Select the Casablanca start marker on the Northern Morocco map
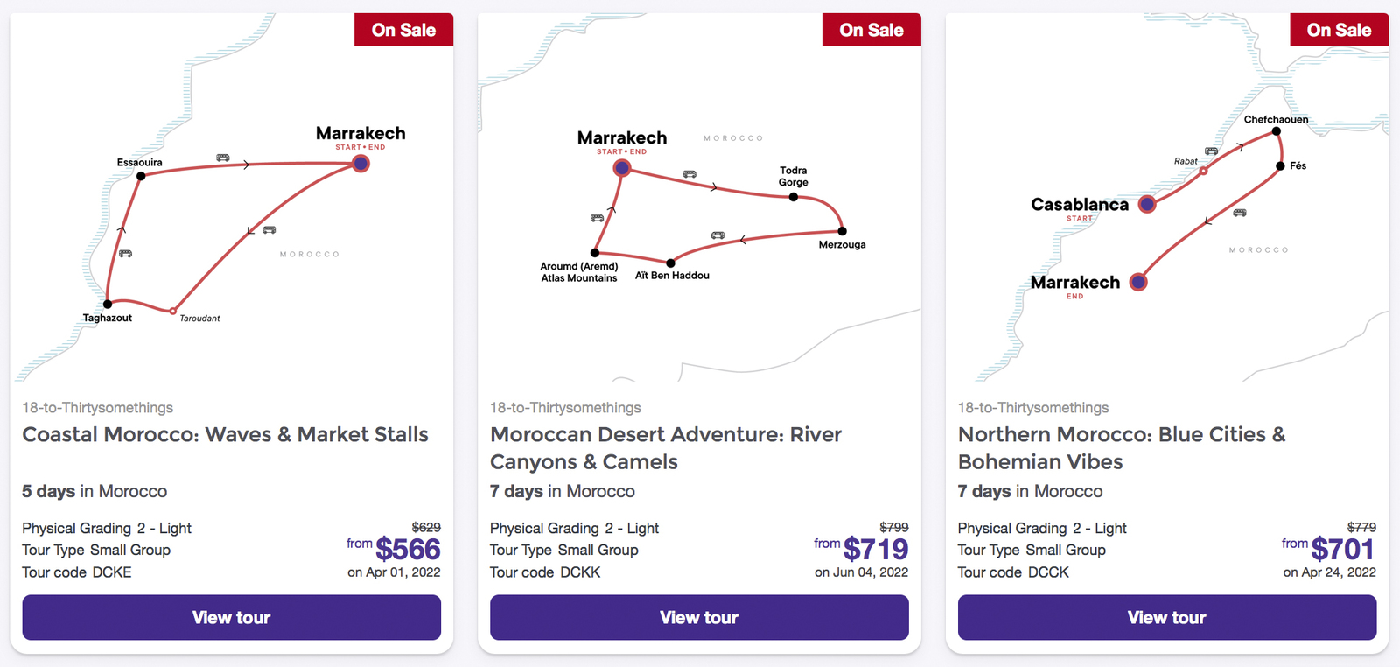This screenshot has height=667, width=1400. [1146, 204]
